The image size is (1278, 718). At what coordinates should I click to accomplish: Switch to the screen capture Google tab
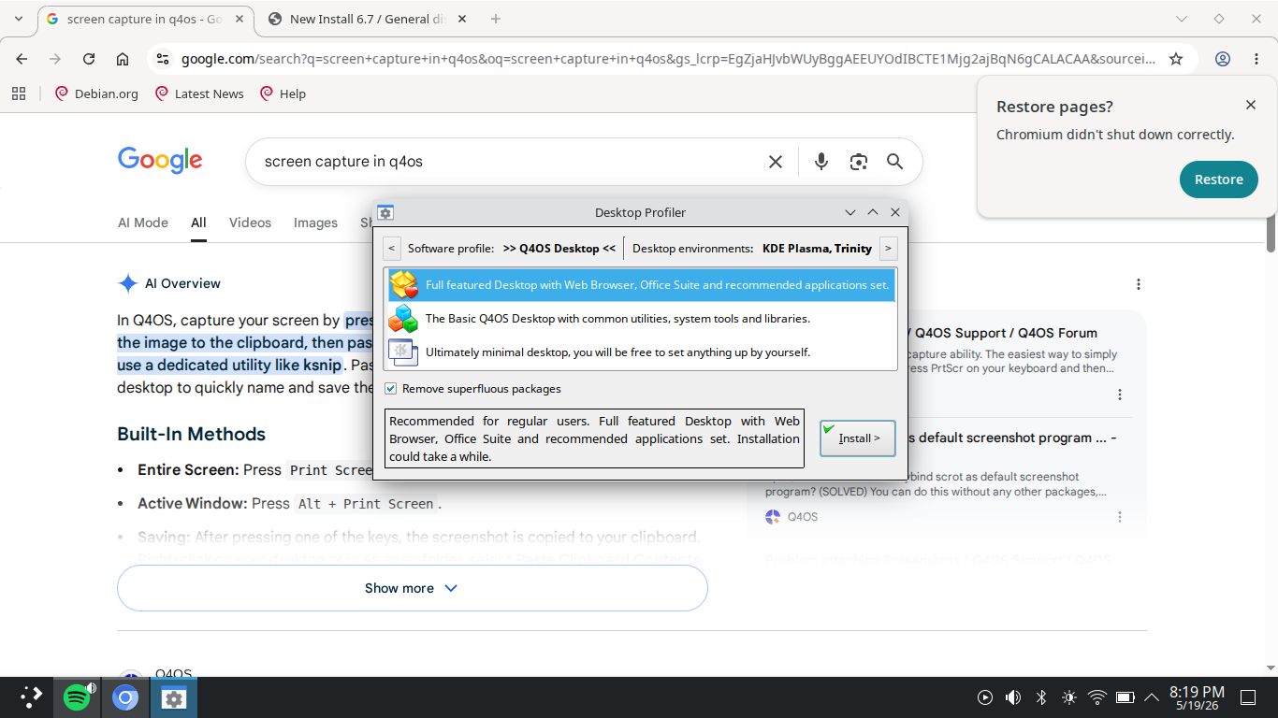tap(144, 19)
